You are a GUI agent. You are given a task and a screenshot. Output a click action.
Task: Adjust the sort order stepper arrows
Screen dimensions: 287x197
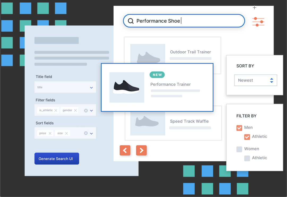271,80
